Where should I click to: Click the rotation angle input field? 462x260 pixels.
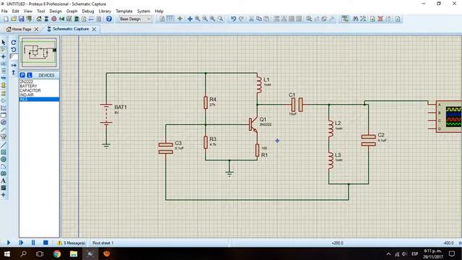[x=14, y=56]
